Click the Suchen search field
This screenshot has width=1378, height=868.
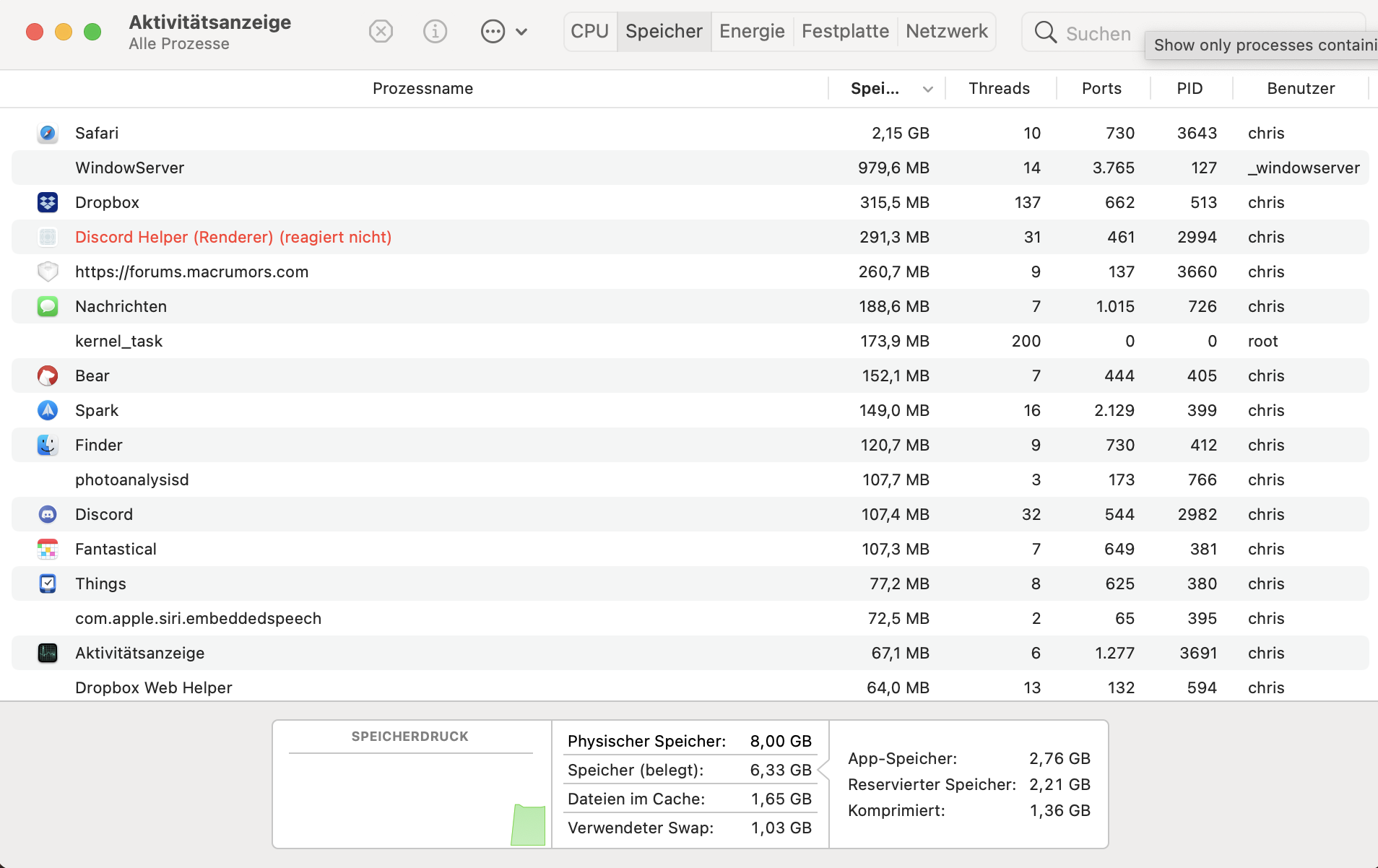click(1098, 34)
